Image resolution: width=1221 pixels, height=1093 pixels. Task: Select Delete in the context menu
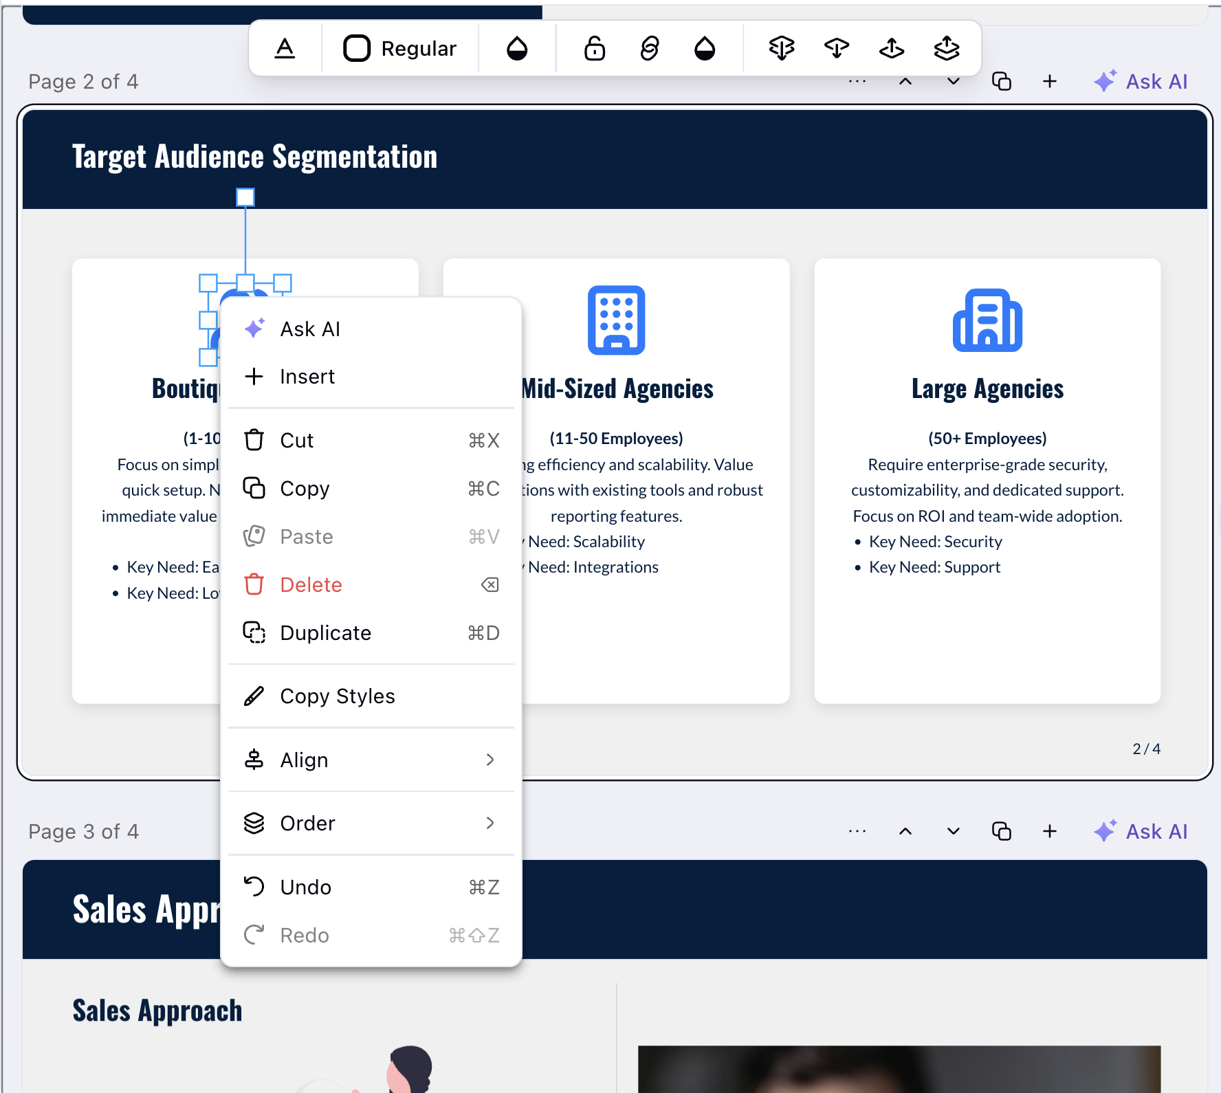tap(311, 584)
